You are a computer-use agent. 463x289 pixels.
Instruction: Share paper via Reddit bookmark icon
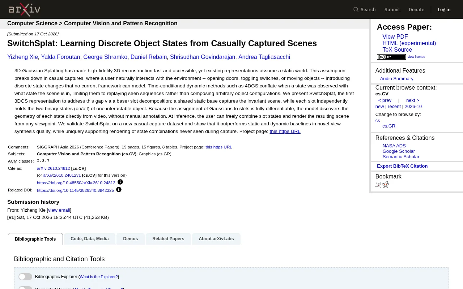pyautogui.click(x=386, y=185)
